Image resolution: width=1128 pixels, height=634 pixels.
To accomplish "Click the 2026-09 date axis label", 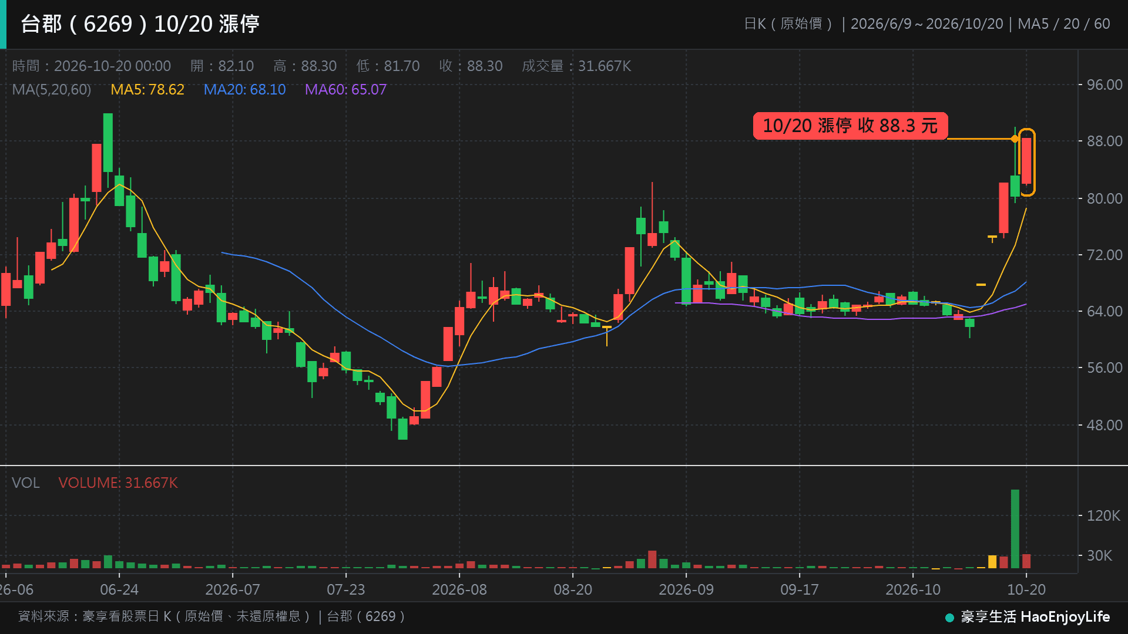I will click(686, 589).
